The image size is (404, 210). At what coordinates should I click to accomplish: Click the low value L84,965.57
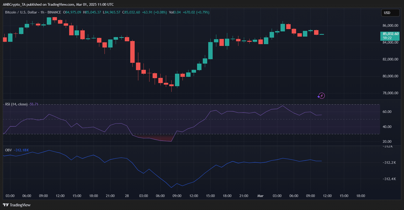pos(112,12)
